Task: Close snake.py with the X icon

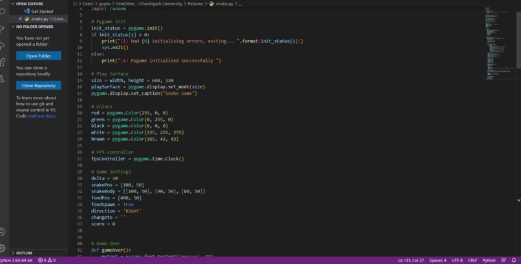Action: pyautogui.click(x=20, y=19)
